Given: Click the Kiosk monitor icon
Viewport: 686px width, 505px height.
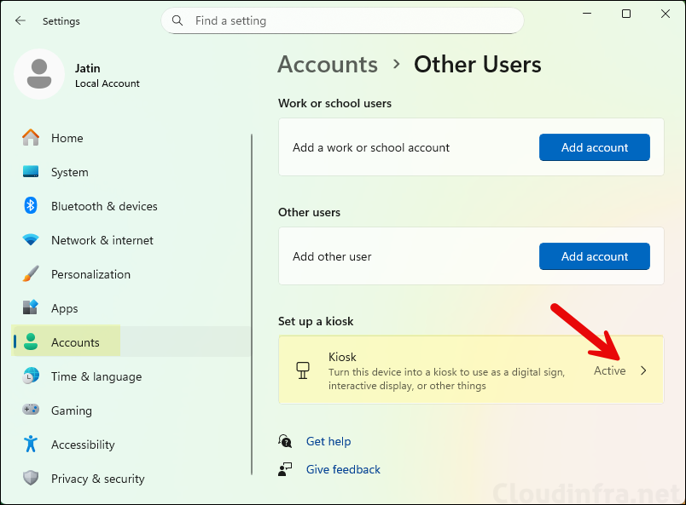Looking at the screenshot, I should (303, 370).
